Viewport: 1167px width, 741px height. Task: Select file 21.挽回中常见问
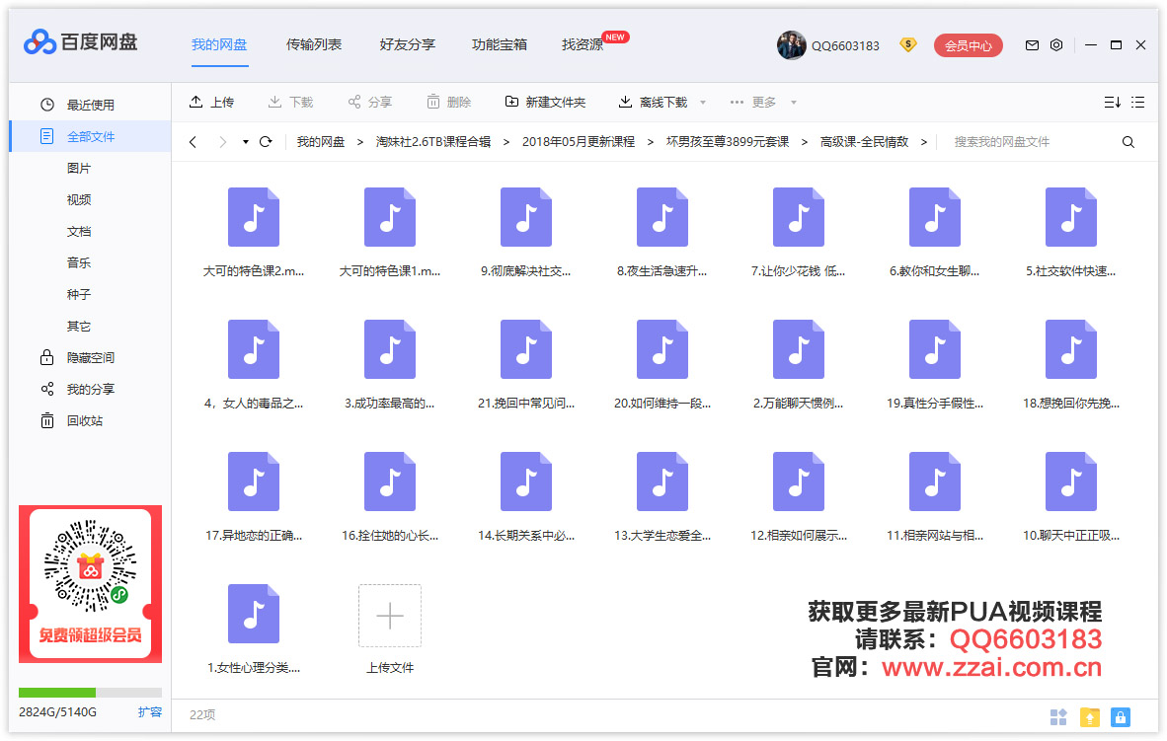click(x=526, y=365)
